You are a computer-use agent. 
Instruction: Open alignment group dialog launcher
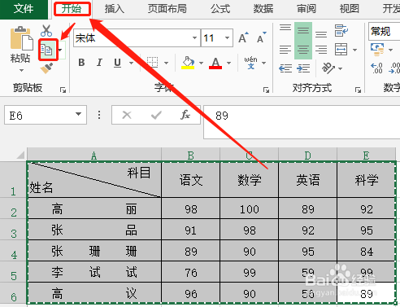[x=358, y=90]
